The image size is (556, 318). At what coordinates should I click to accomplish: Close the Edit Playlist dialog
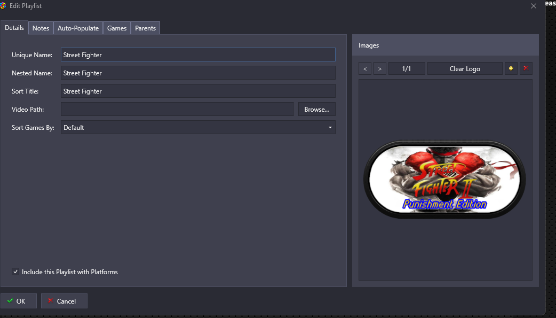pos(533,6)
